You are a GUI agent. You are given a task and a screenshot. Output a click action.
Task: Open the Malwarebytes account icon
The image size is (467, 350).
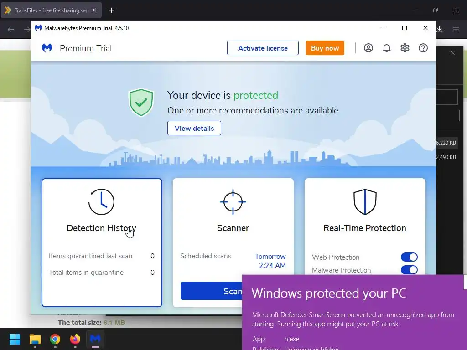[368, 48]
